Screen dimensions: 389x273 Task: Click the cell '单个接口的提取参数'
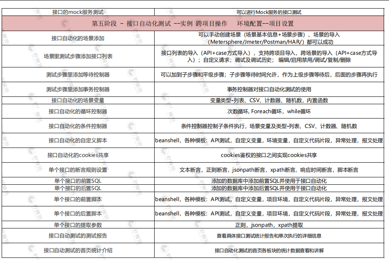pyautogui.click(x=78, y=225)
